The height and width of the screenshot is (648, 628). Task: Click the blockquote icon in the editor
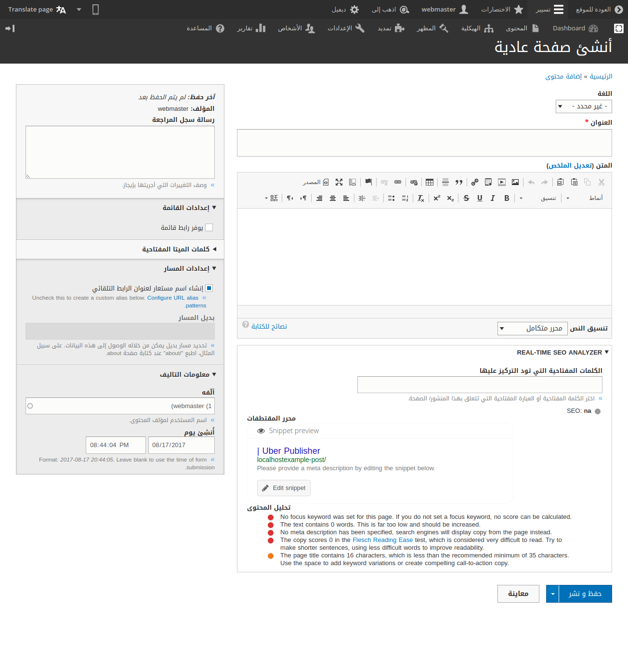click(459, 182)
